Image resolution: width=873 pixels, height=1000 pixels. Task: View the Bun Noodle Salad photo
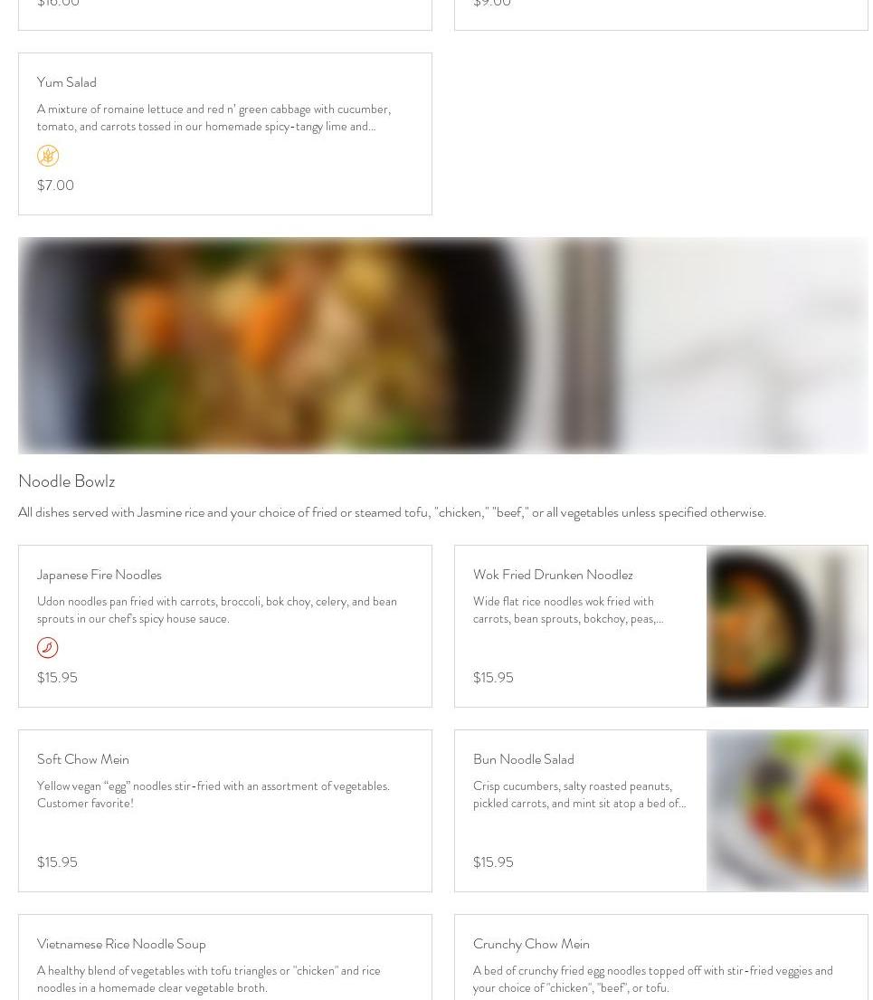(x=787, y=811)
